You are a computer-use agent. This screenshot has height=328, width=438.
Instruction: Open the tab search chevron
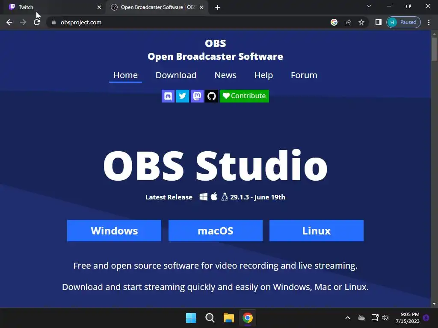[369, 6]
